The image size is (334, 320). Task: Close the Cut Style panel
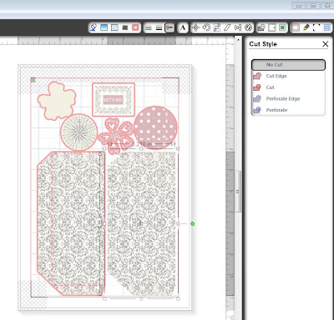pyautogui.click(x=325, y=44)
